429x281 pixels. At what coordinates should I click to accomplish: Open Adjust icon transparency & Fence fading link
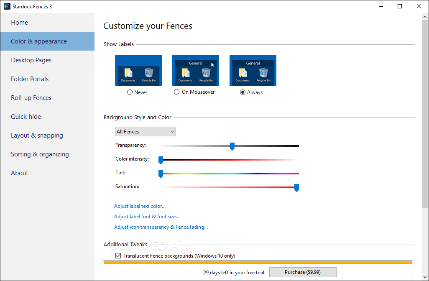point(161,227)
